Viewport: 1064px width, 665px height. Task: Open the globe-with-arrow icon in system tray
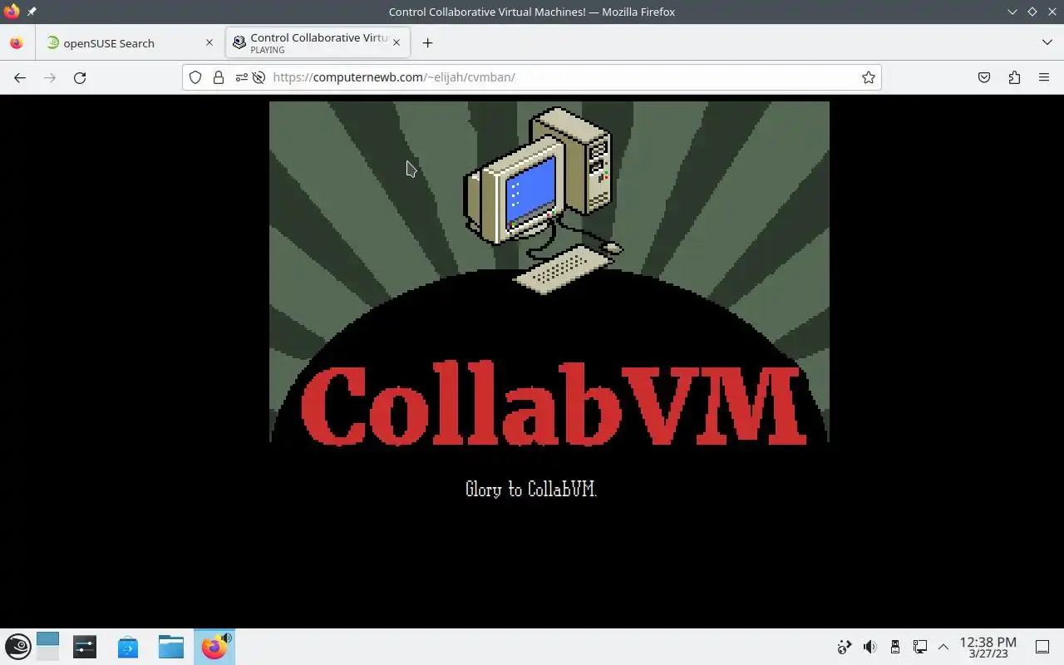[x=845, y=647]
